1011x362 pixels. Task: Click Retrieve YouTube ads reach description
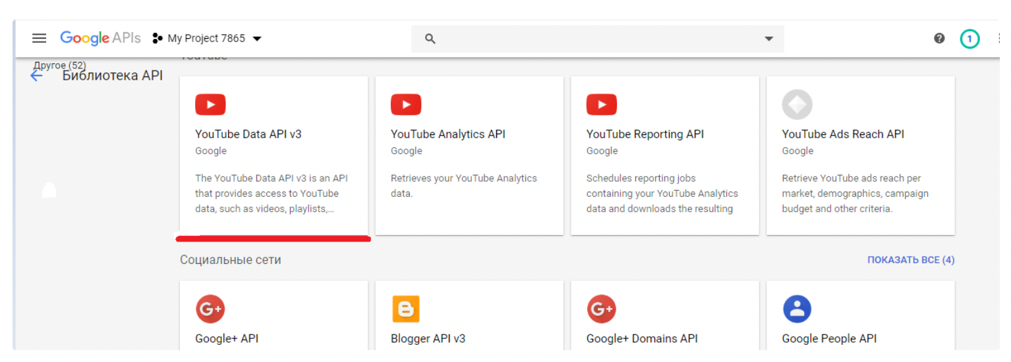coord(855,194)
